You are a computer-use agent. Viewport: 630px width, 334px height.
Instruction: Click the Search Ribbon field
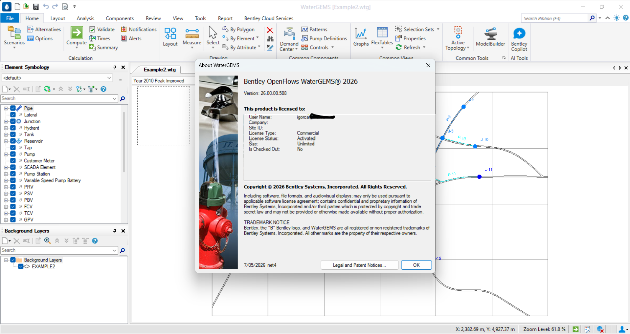click(x=554, y=18)
